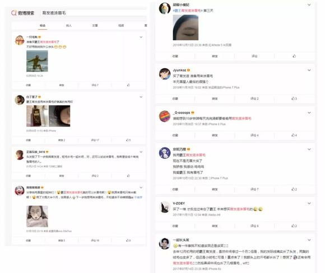Expand options chevron on V-ZOEY post
The width and height of the screenshot is (325, 273).
coord(309,204)
